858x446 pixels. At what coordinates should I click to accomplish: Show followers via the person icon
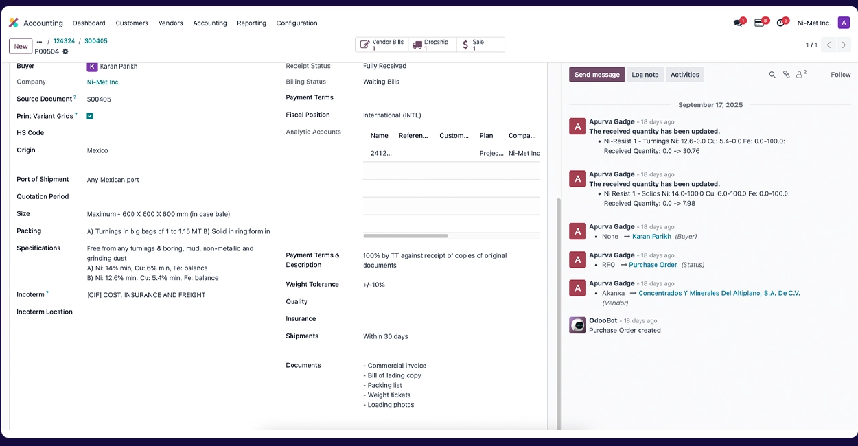point(800,75)
